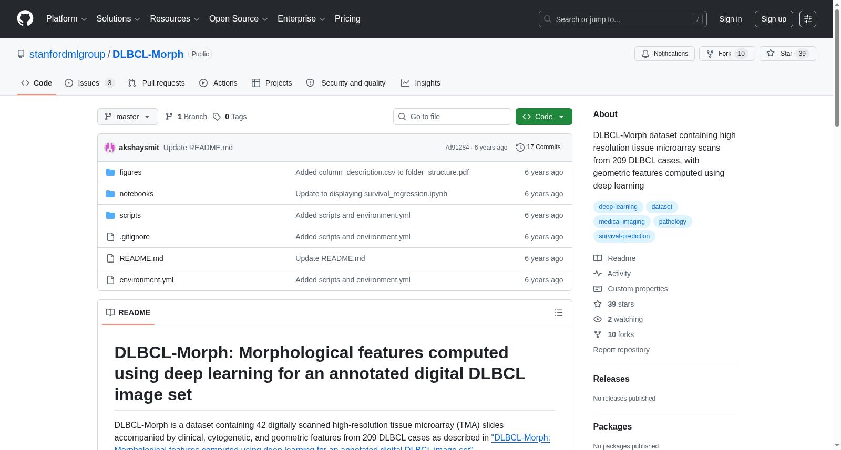This screenshot has height=450, width=841.
Task: Click the akshaysmit author name link
Action: click(139, 148)
